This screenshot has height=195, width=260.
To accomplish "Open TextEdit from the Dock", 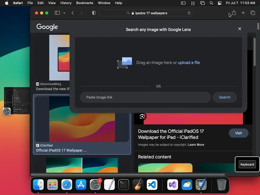I will 109,185.
